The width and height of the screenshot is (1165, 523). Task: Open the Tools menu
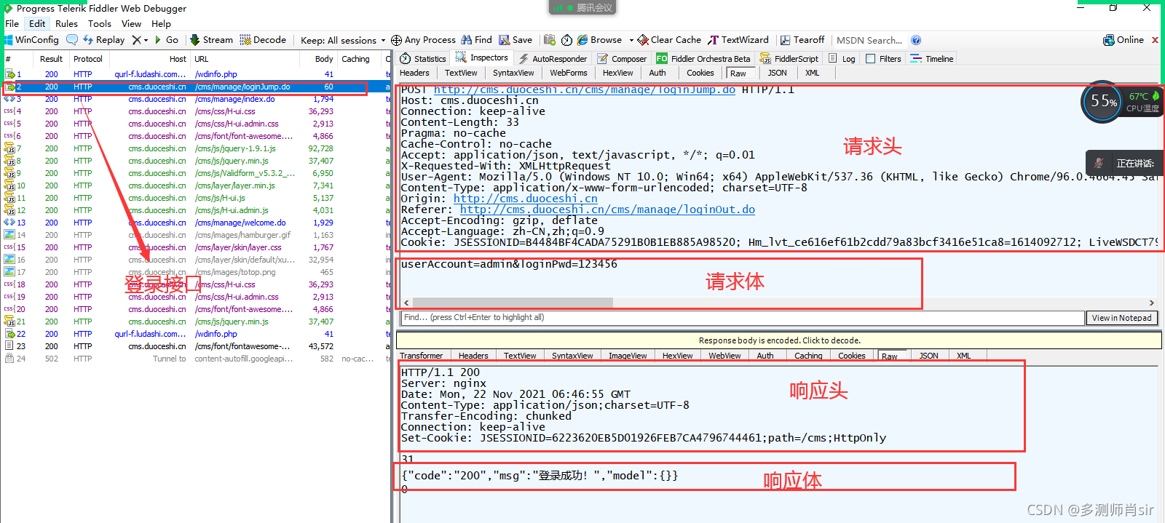point(100,23)
